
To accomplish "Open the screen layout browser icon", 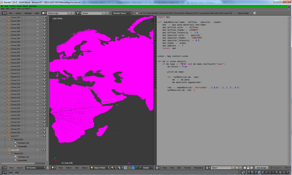I will click(x=44, y=13).
